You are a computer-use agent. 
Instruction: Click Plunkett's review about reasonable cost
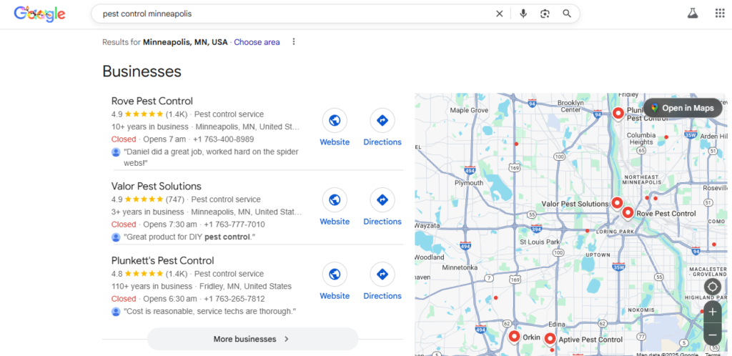click(x=209, y=311)
